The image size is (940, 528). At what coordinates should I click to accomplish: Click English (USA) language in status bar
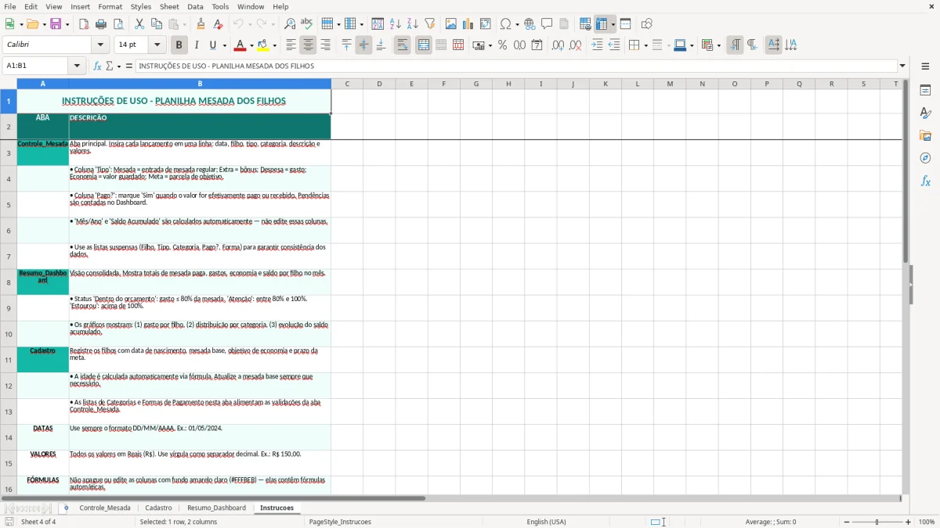pos(546,522)
